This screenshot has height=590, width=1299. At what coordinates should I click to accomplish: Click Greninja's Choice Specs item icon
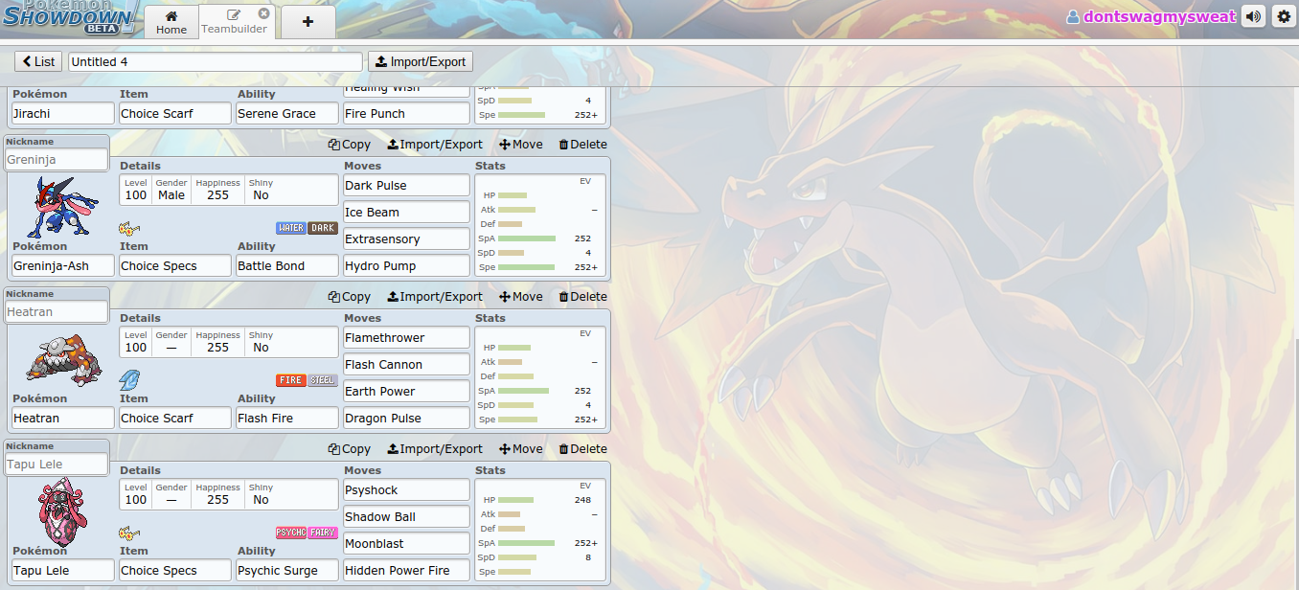129,228
